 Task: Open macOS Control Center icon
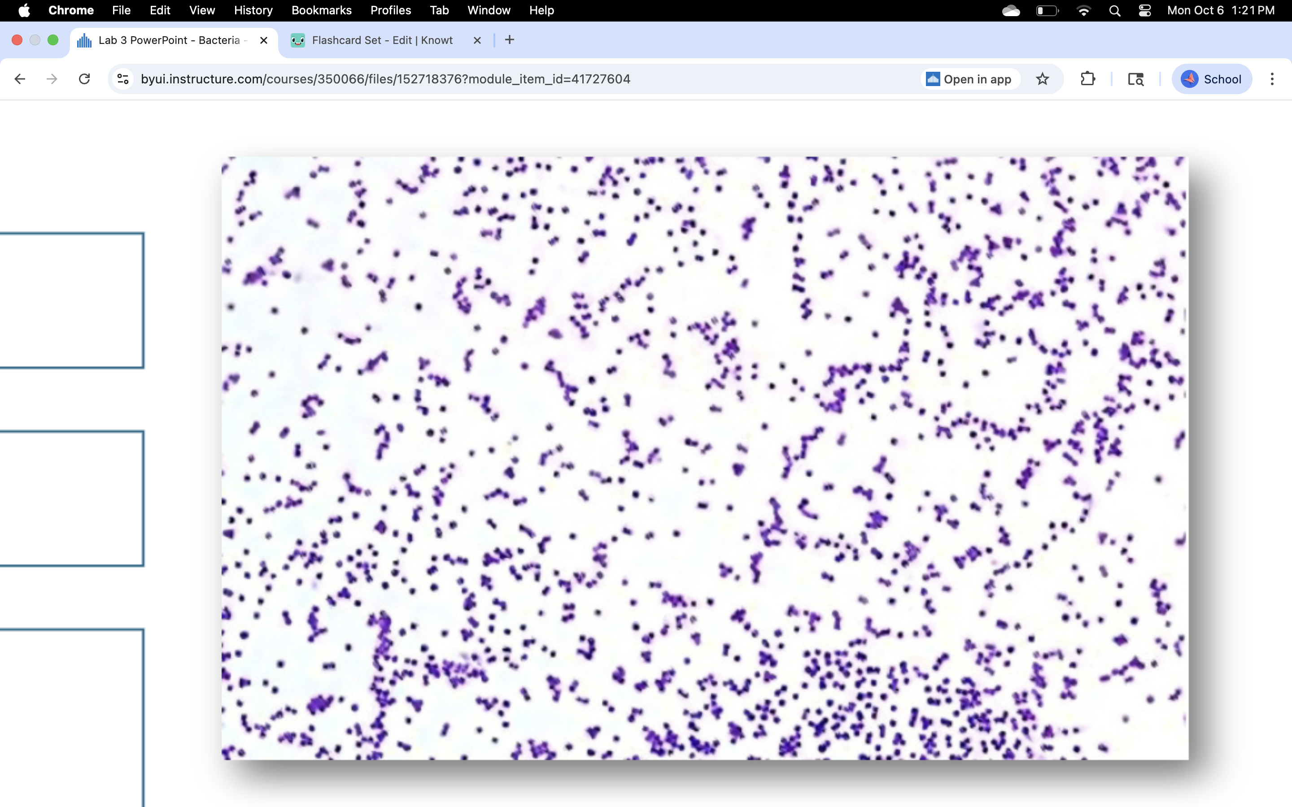1145,11
